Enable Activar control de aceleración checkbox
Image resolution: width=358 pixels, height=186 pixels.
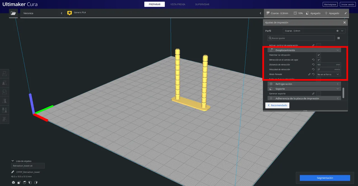coord(319,45)
